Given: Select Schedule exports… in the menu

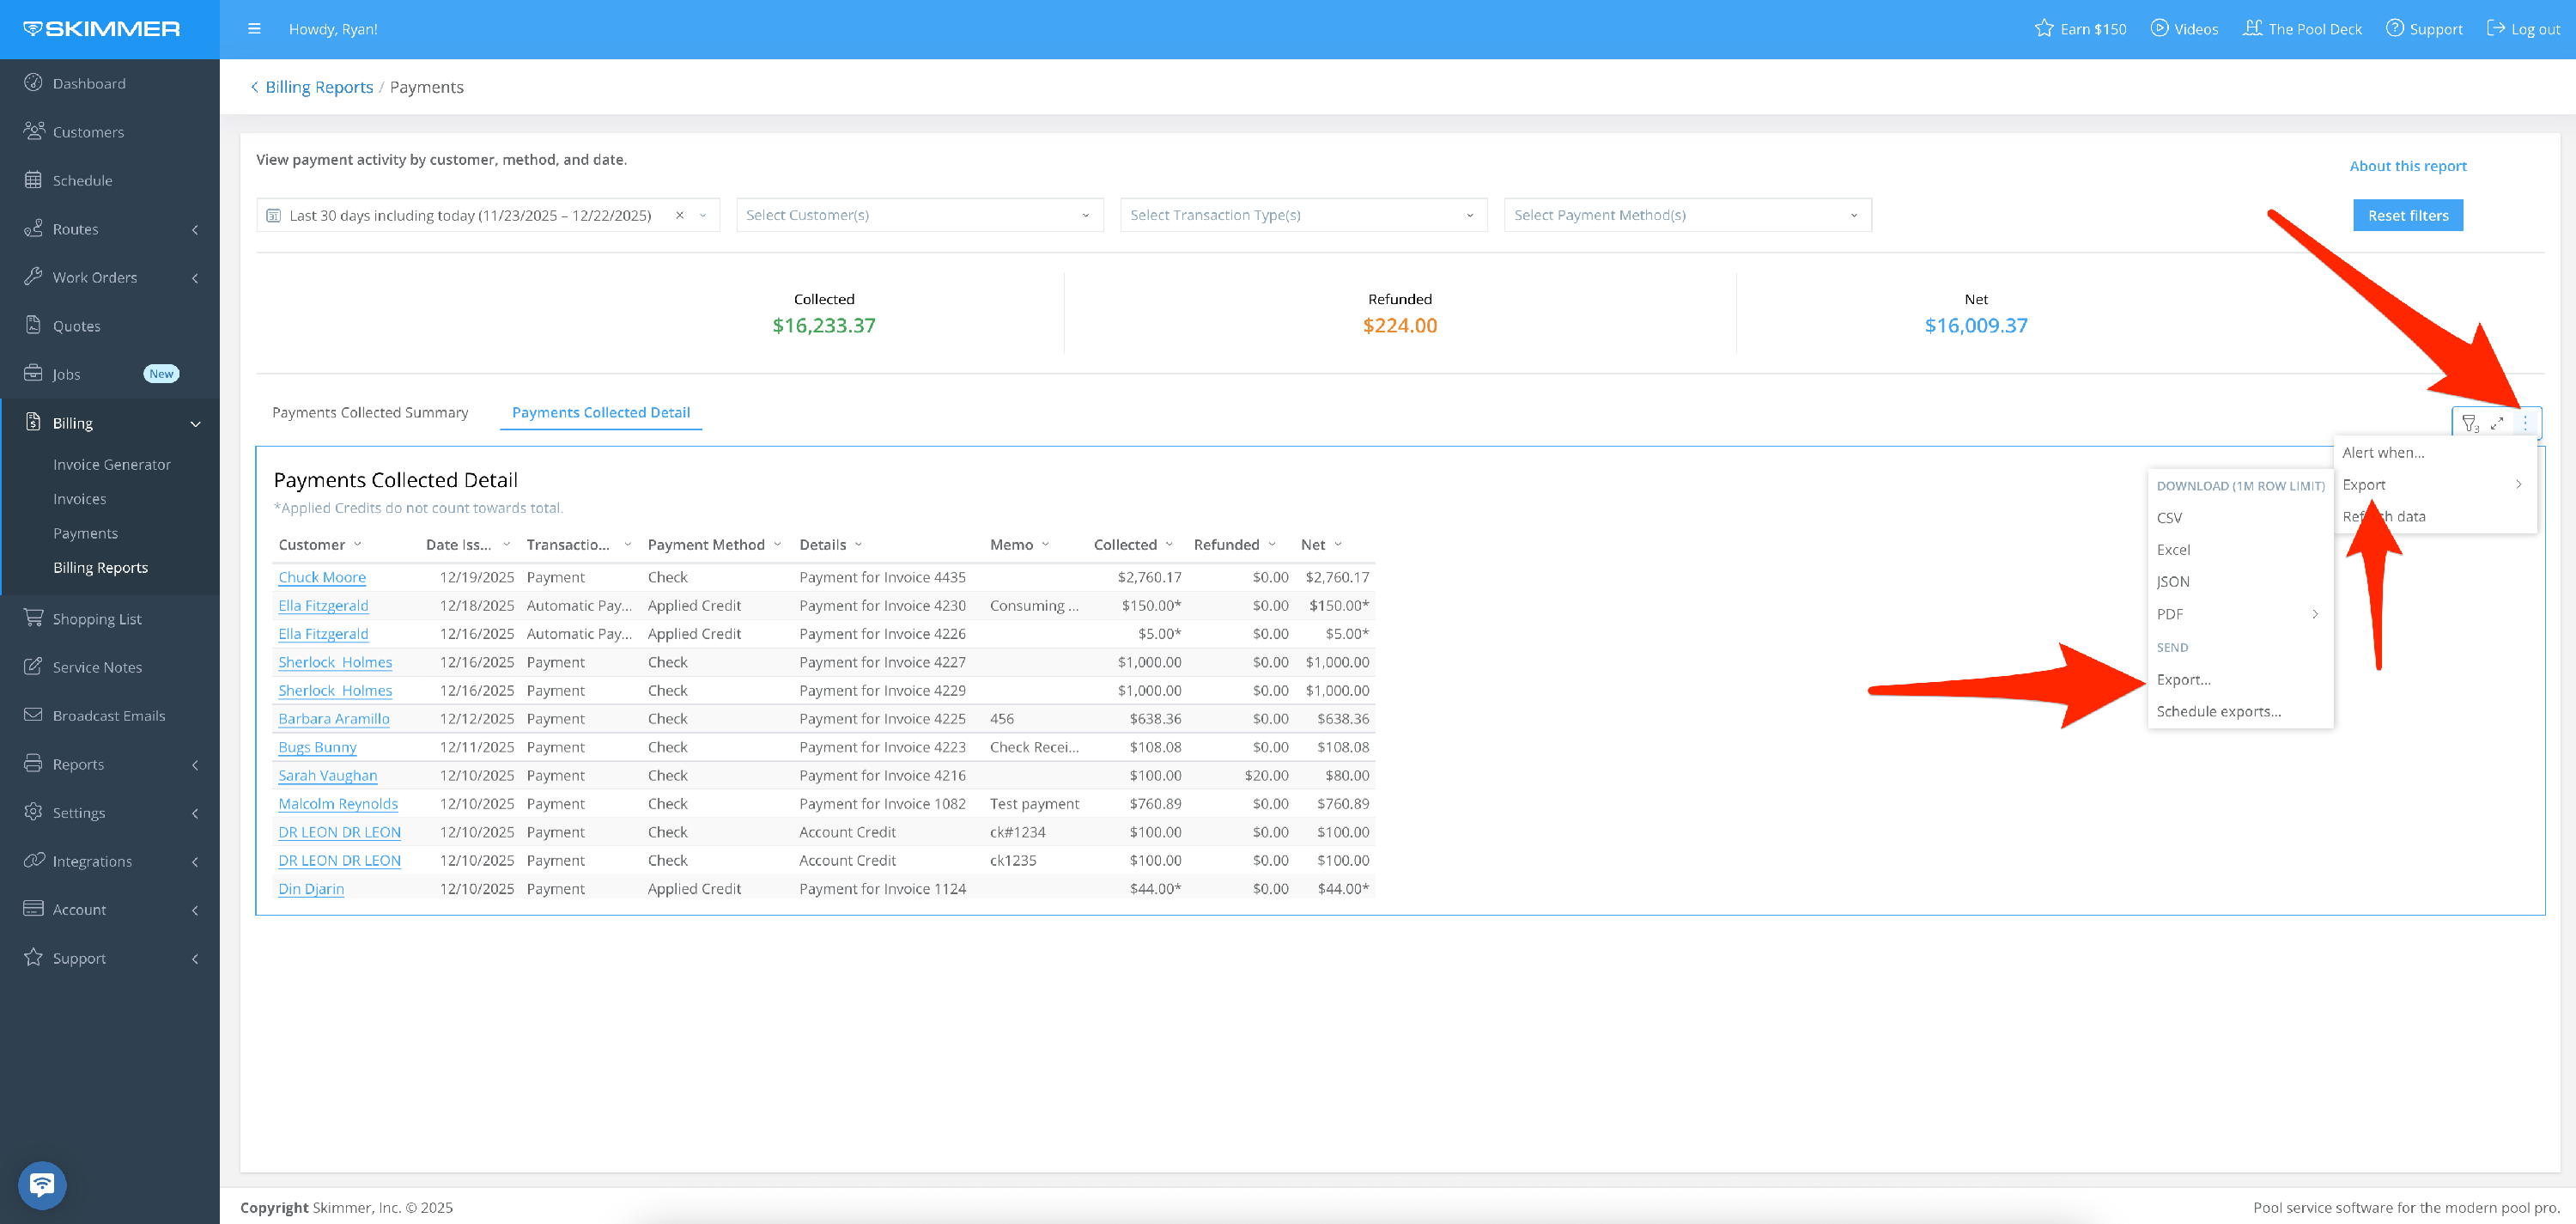Looking at the screenshot, I should [x=2218, y=711].
